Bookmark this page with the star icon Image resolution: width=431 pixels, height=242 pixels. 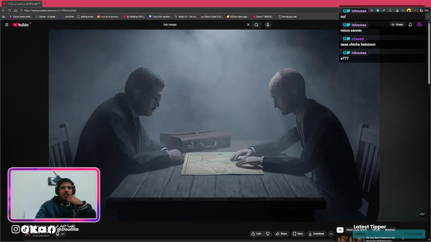[403, 10]
